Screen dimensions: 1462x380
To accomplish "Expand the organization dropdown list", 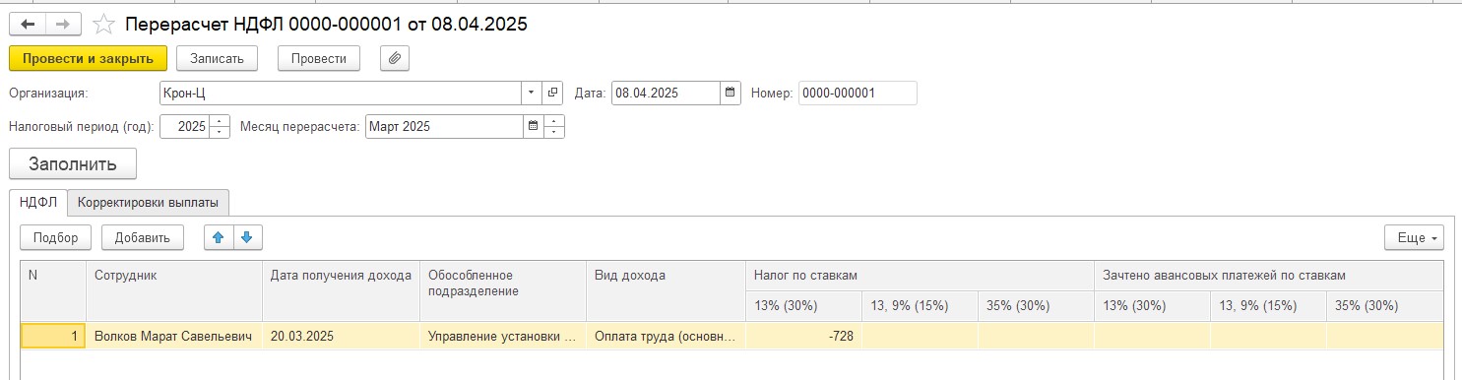I will coord(532,94).
